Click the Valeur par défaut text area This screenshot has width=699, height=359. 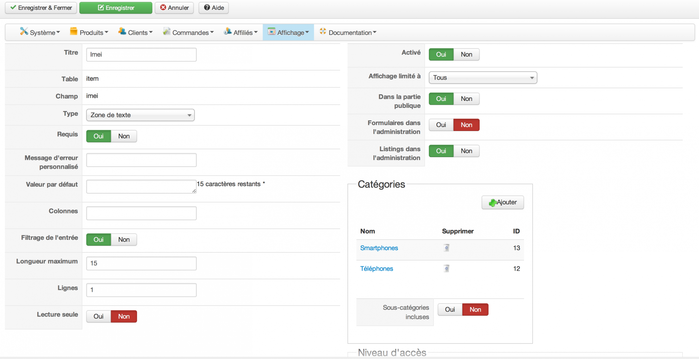pos(141,186)
